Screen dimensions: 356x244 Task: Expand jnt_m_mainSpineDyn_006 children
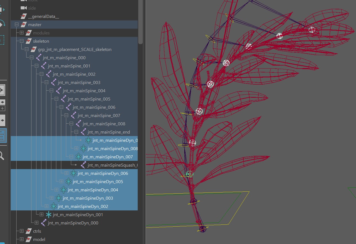[66, 173]
